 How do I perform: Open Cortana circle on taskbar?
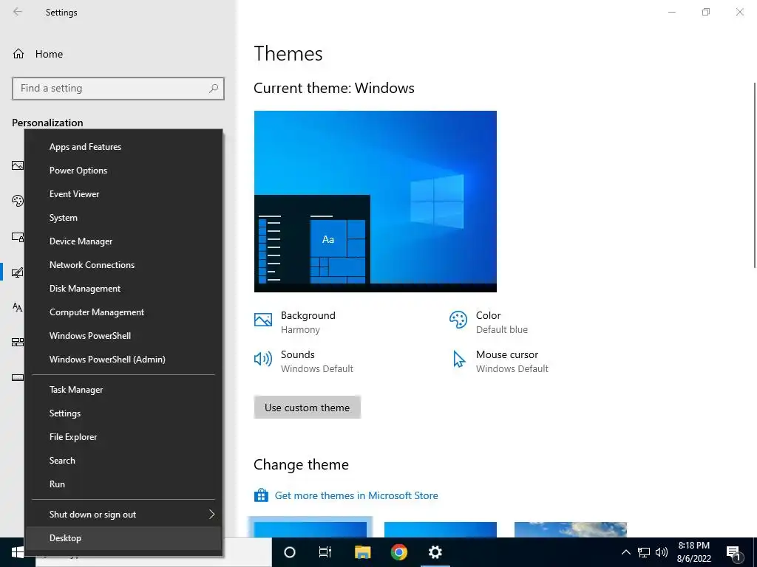(290, 552)
